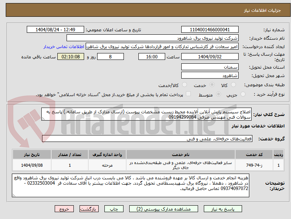Select the کالا/خدمت radio button
This screenshot has height=219, width=291.
tap(184, 85)
